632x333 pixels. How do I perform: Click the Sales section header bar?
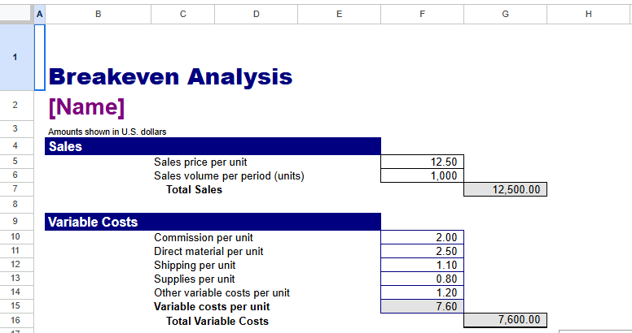(x=213, y=146)
